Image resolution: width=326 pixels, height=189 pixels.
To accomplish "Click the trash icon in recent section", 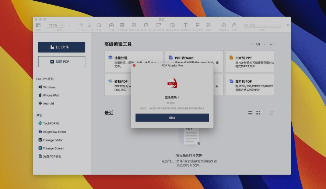I will coord(271,113).
